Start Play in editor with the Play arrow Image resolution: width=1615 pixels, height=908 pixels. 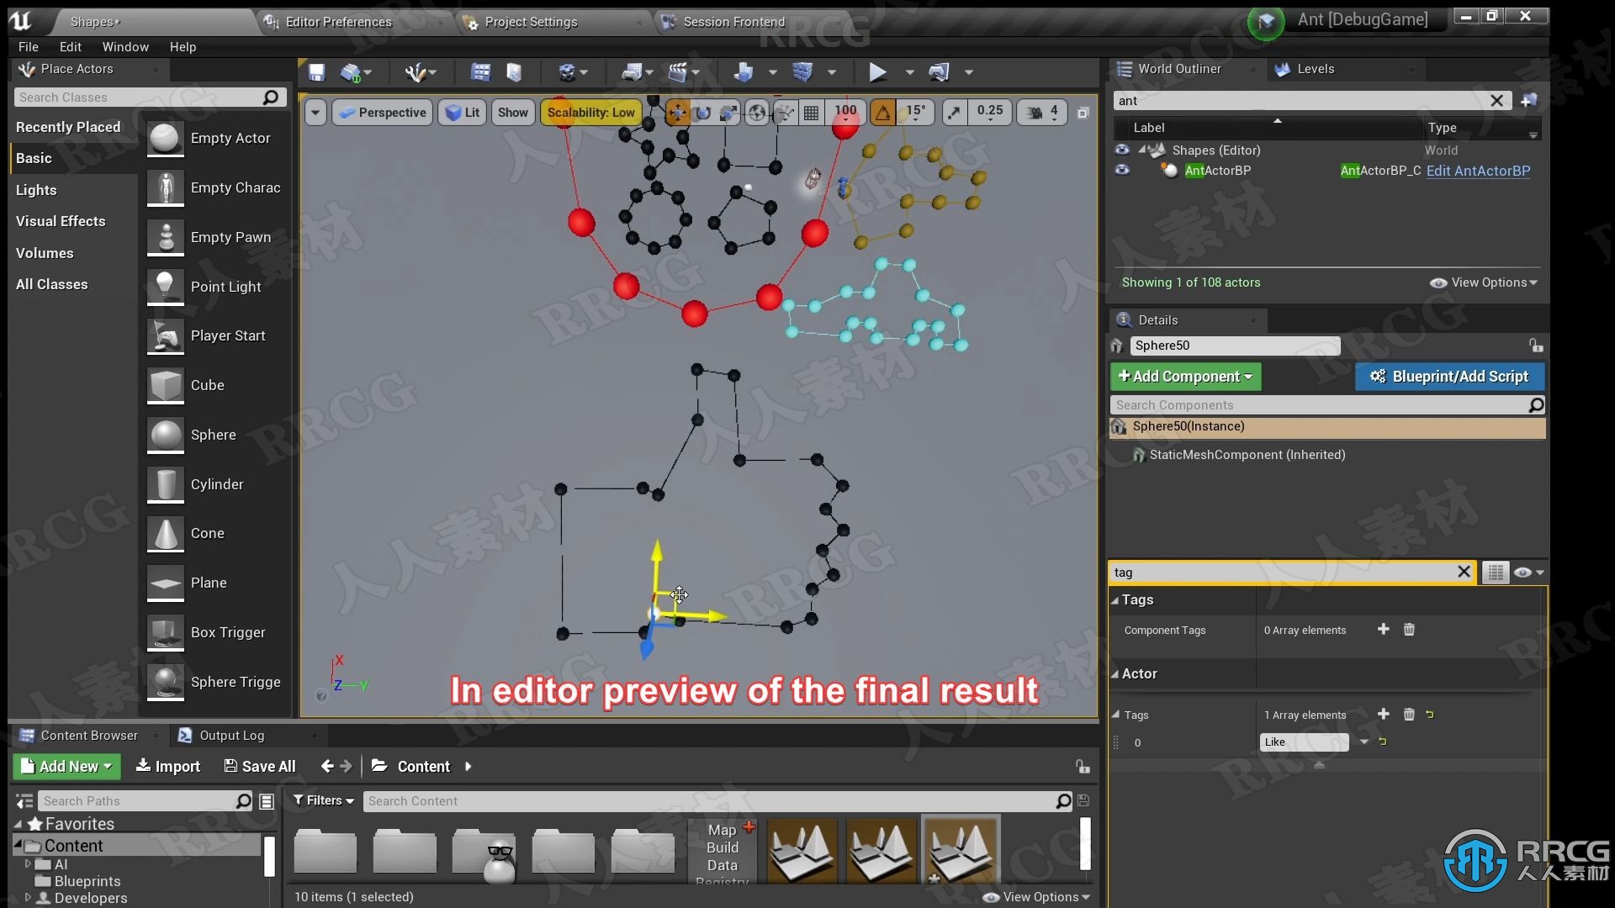click(877, 72)
